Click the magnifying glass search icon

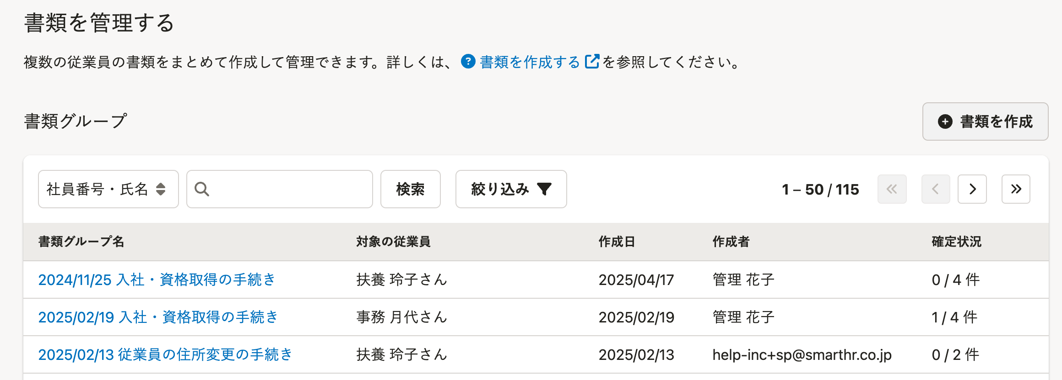(202, 189)
